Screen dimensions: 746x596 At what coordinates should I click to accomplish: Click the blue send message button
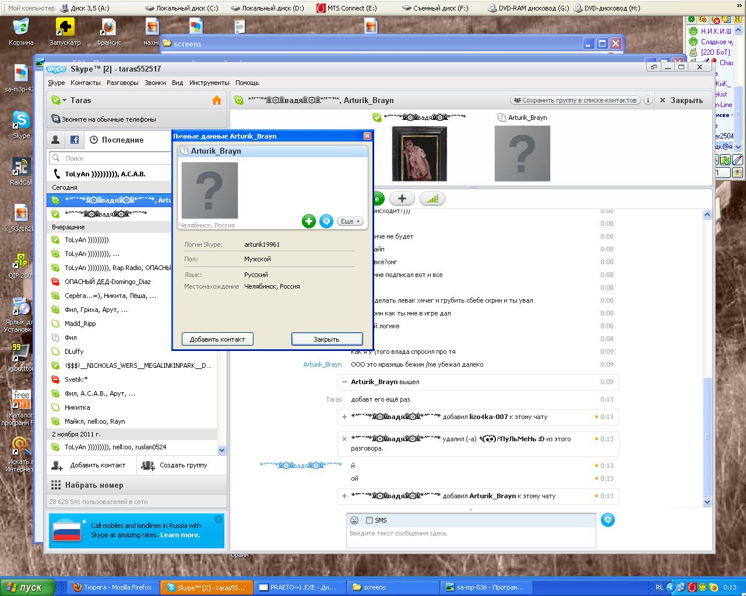[x=608, y=520]
